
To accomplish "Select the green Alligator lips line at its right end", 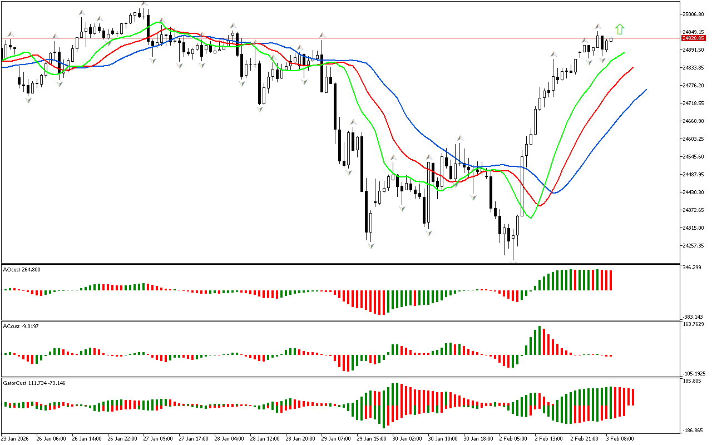I will tap(624, 53).
